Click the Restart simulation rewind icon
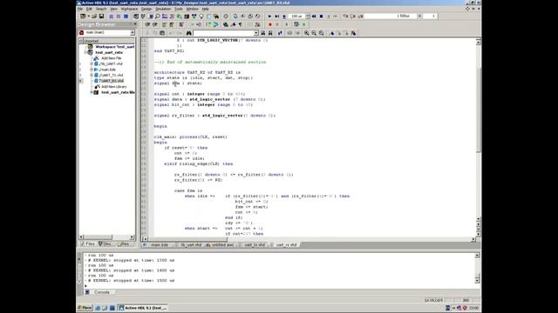The image size is (558, 313). (x=314, y=17)
